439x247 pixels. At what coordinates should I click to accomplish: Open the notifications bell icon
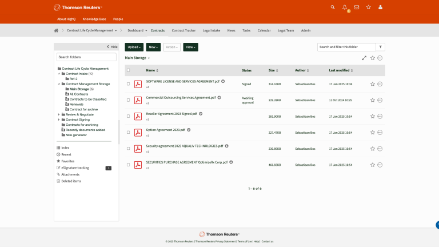tap(345, 7)
